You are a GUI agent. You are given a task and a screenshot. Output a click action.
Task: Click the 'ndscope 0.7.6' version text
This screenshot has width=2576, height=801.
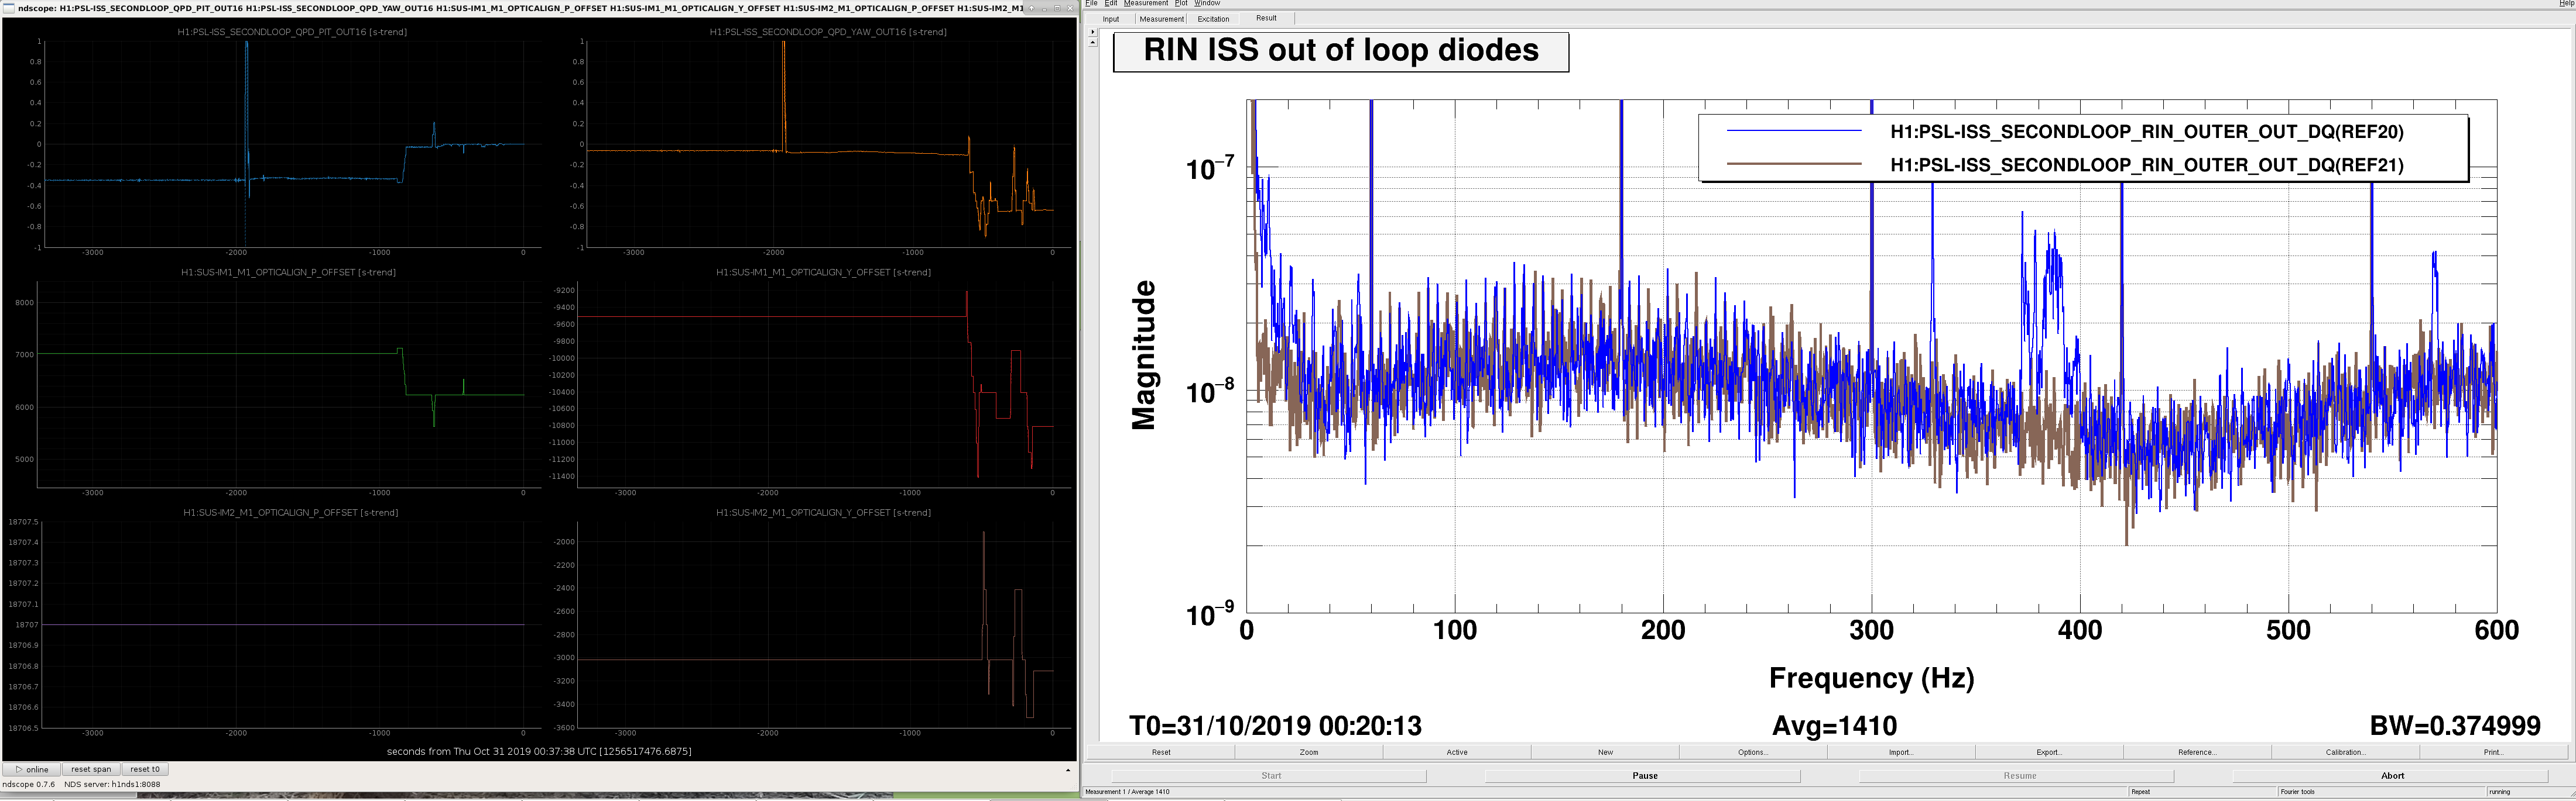point(29,785)
